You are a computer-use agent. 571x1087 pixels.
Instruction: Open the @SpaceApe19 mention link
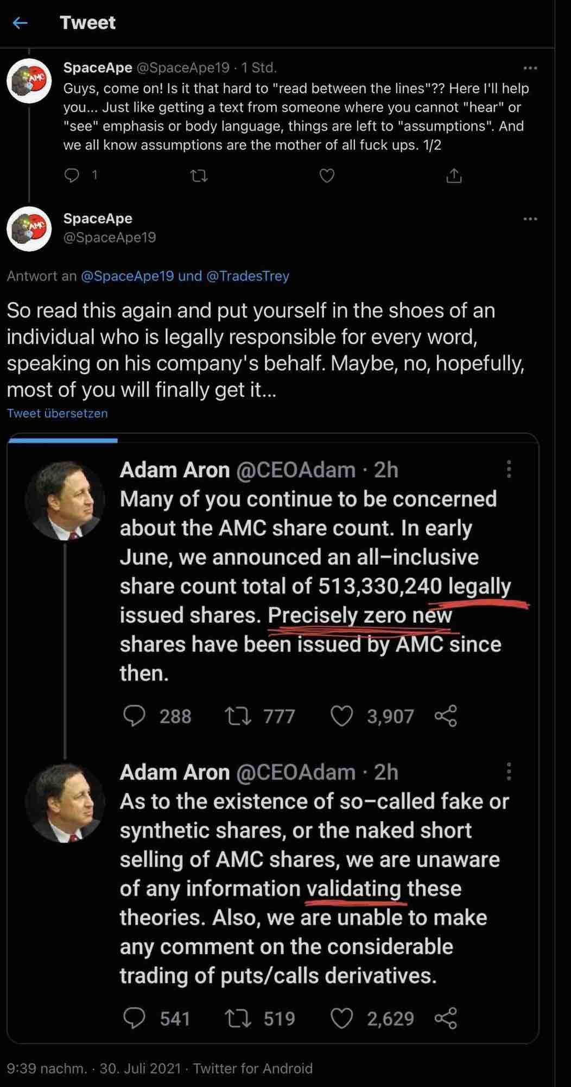point(127,276)
